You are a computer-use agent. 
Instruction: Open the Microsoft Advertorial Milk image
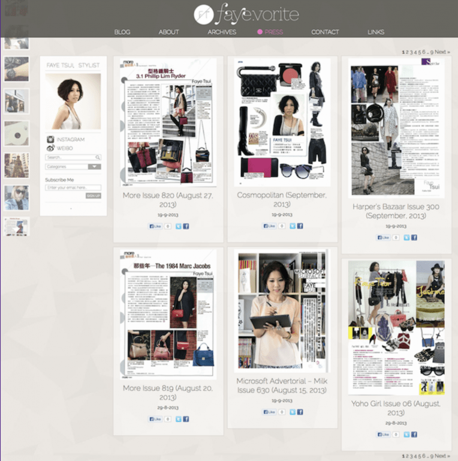tap(282, 311)
